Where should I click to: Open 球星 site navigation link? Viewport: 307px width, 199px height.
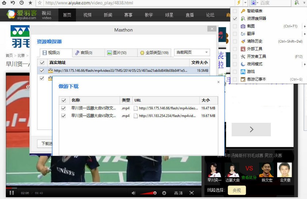[169, 15]
